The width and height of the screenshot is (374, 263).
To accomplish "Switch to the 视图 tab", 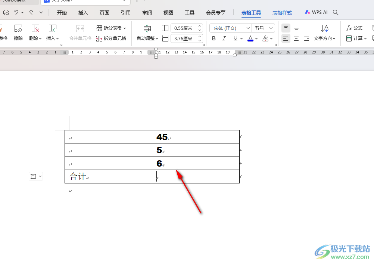I will point(168,13).
